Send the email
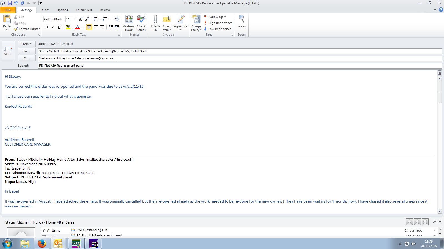Image resolution: width=444 pixels, height=249 pixels. pyautogui.click(x=8, y=51)
